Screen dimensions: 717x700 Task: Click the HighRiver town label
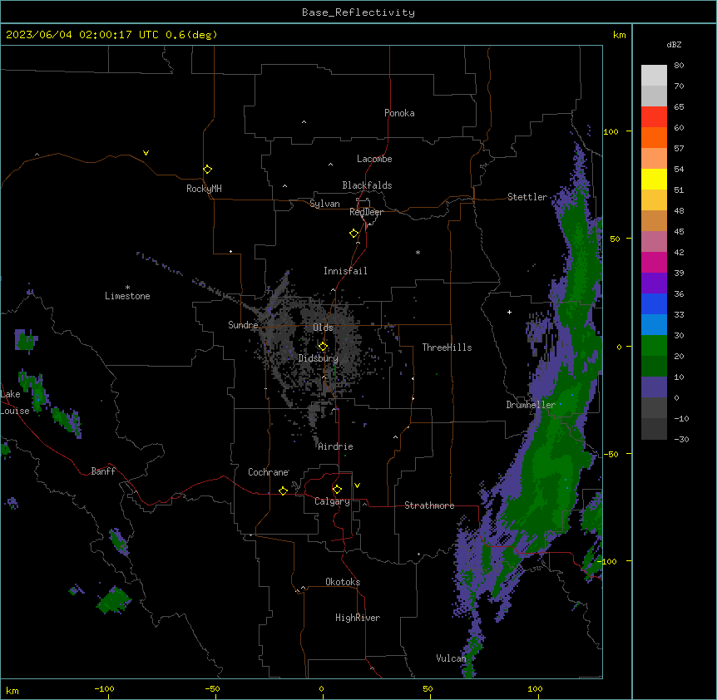[358, 618]
